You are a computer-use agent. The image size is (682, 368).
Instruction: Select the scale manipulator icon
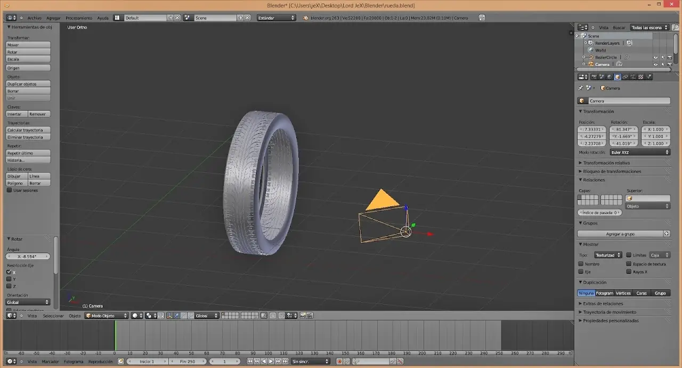coord(191,315)
